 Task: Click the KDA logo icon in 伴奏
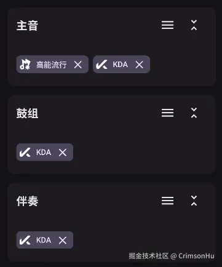click(25, 240)
